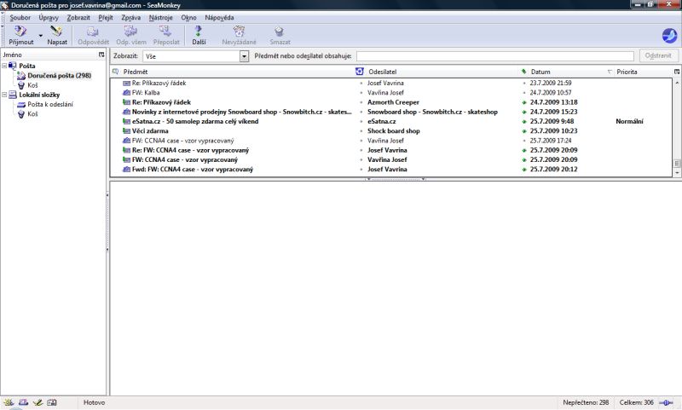This screenshot has height=410, width=682.
Task: Click the message pane splitter grippy
Action: 395,179
